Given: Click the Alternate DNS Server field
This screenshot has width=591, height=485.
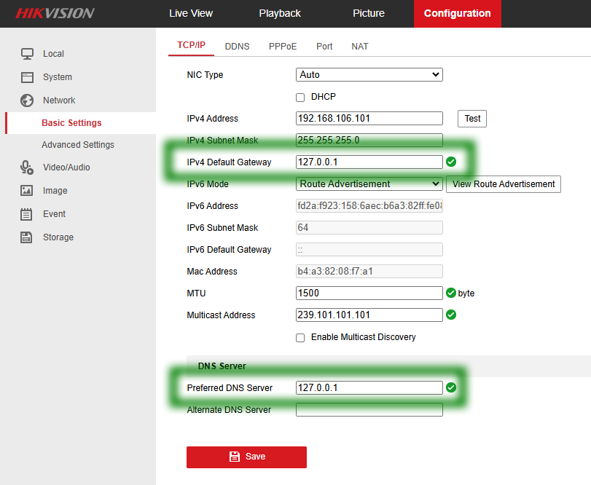Looking at the screenshot, I should pos(369,410).
